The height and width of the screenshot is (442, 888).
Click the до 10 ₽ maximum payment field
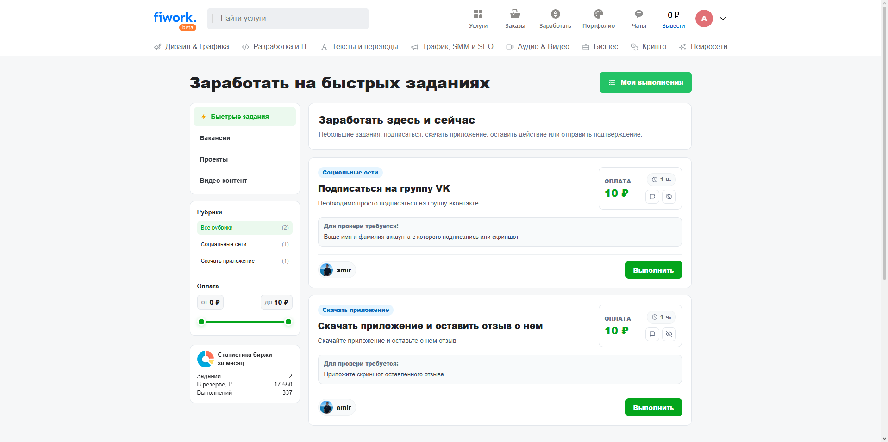[x=276, y=302]
